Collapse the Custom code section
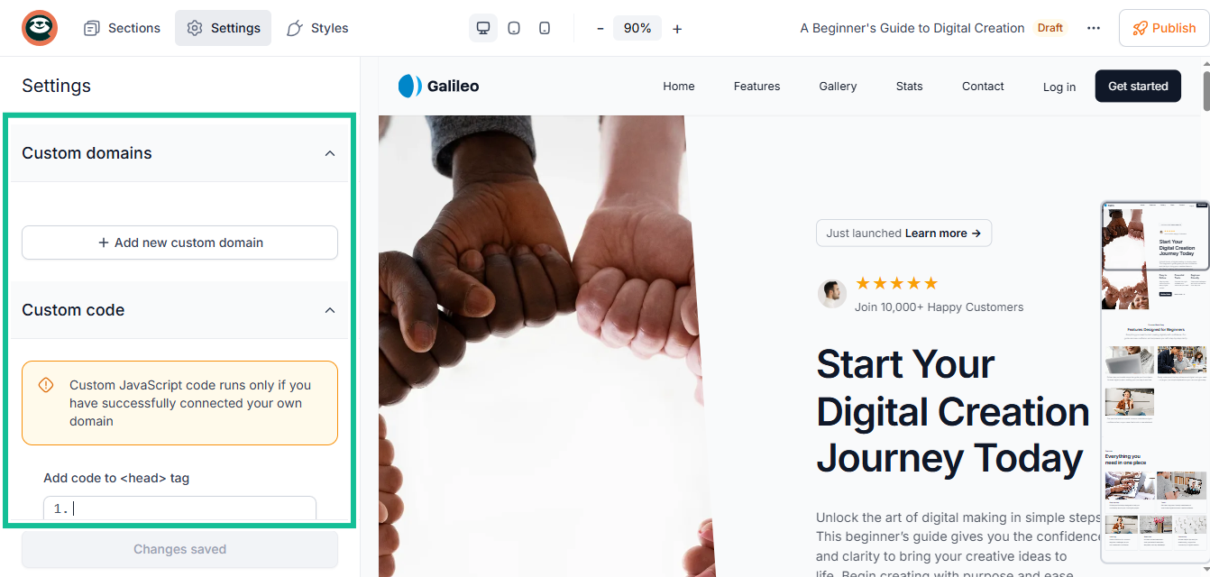 point(330,310)
